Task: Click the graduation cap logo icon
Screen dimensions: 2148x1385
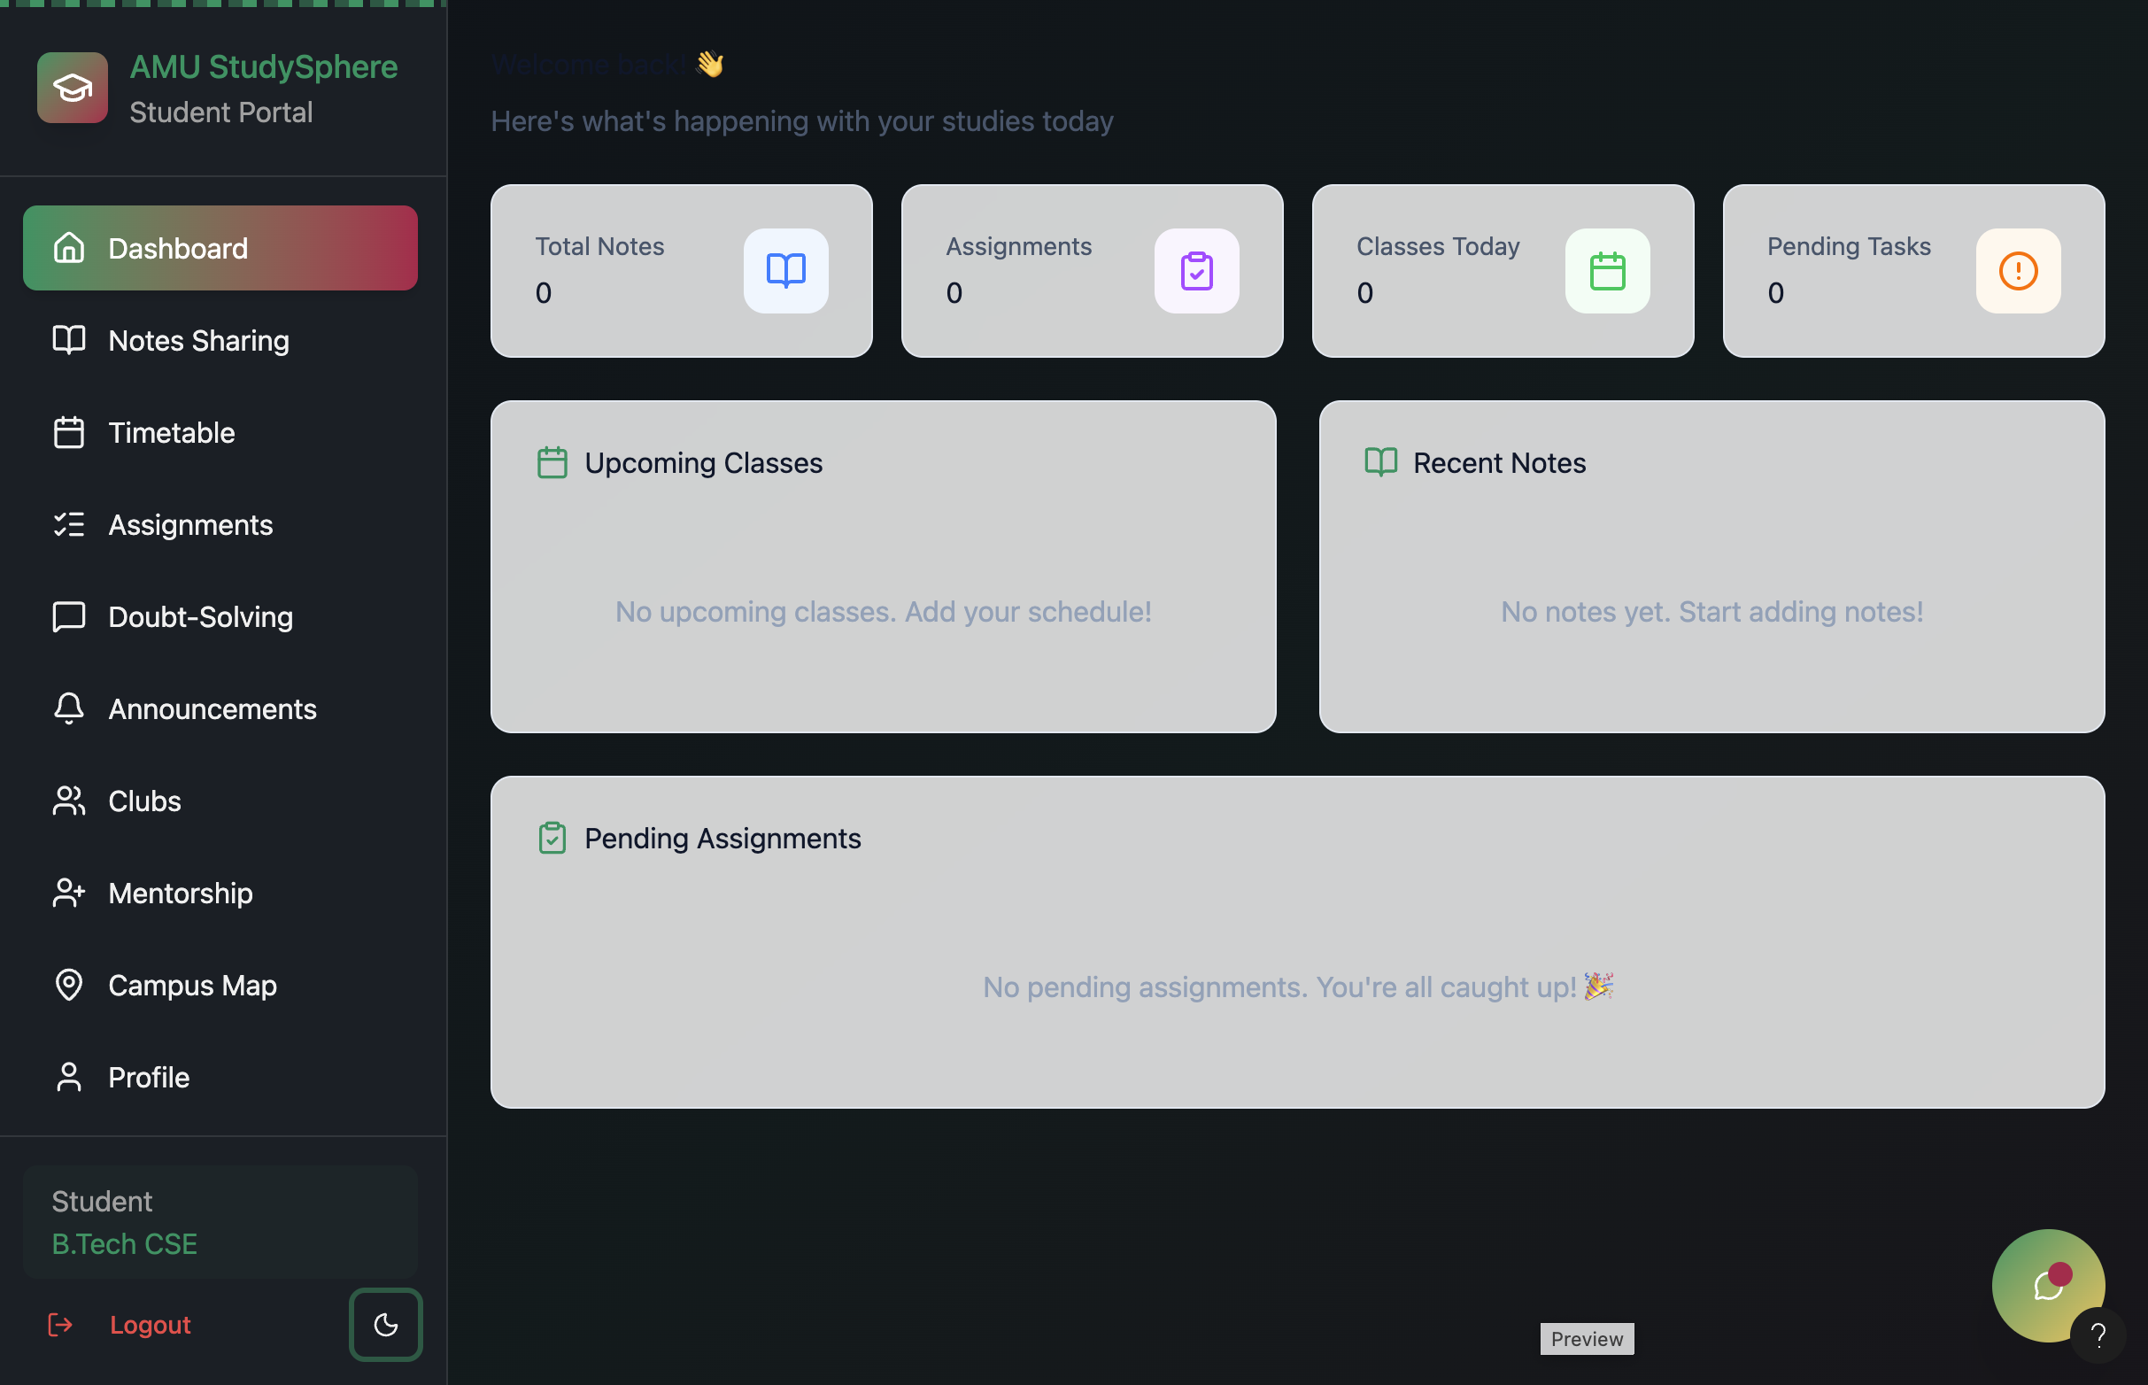Action: point(72,89)
